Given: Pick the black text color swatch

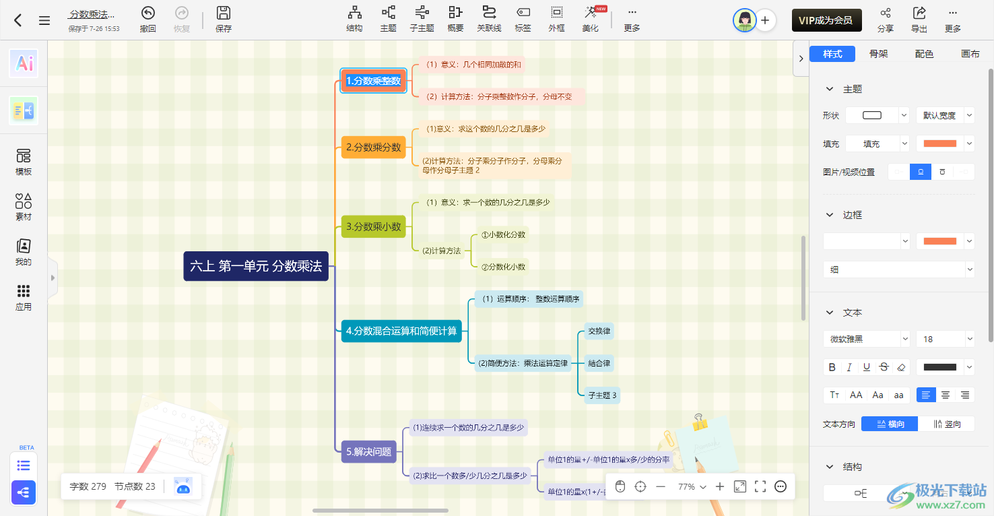Looking at the screenshot, I should coord(940,367).
